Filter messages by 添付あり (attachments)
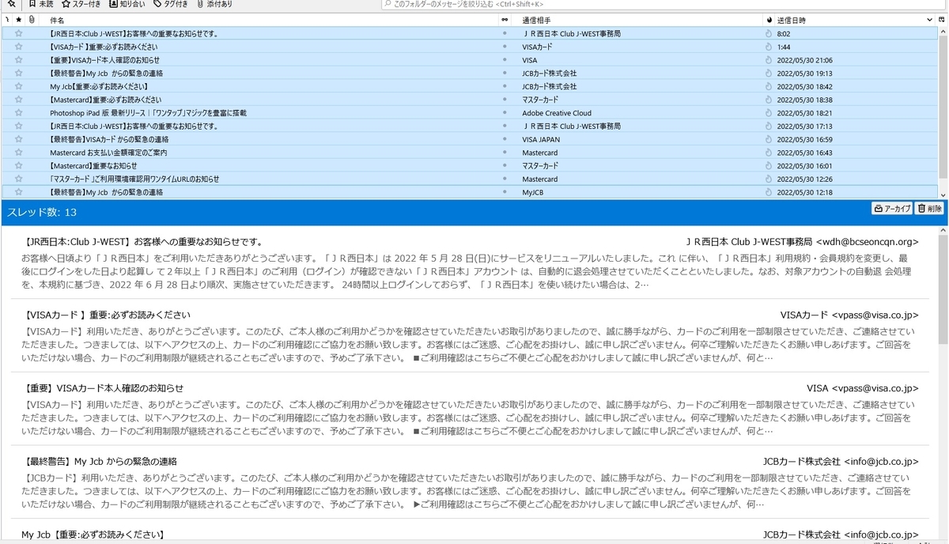This screenshot has height=544, width=949. [214, 4]
